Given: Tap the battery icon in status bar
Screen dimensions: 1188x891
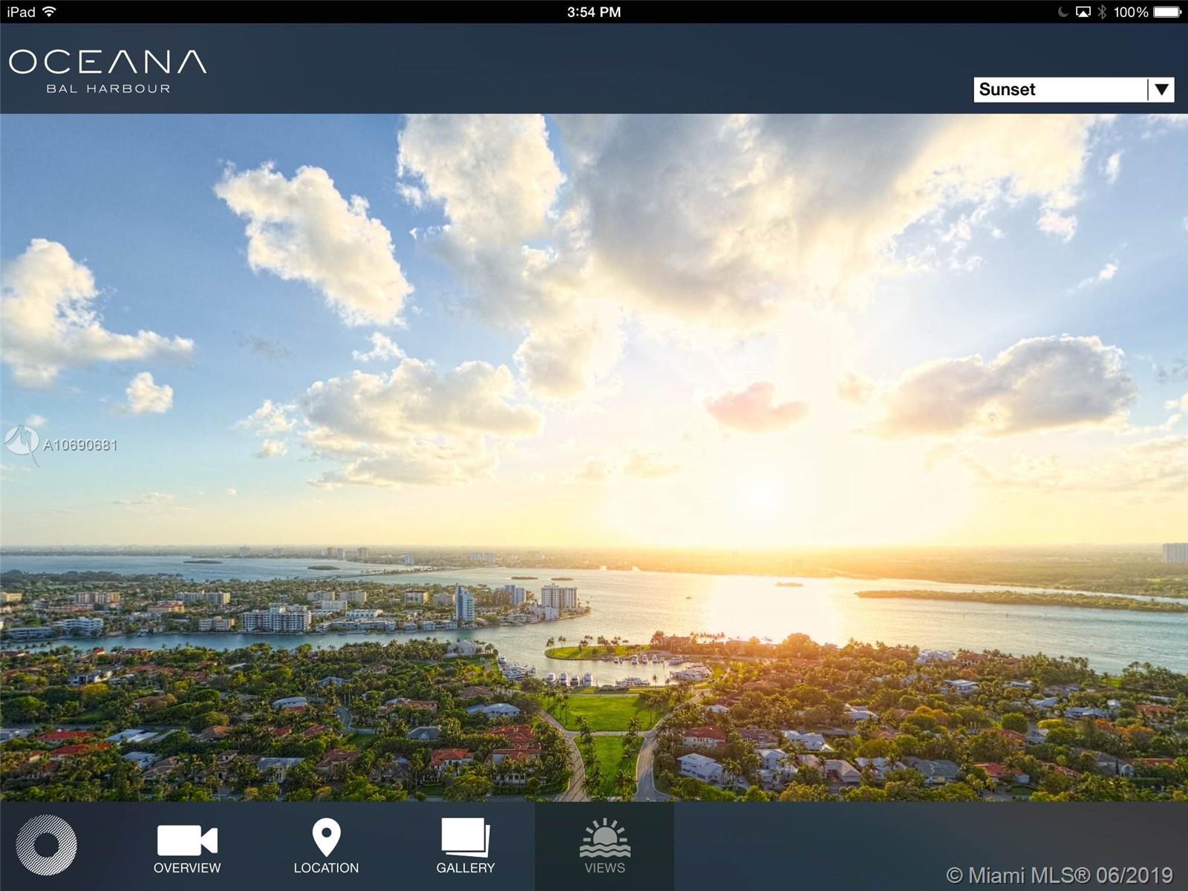Looking at the screenshot, I should [x=1167, y=12].
